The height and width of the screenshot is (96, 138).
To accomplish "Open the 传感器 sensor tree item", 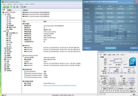I will [10, 29].
